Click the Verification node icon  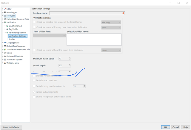pos(5,22)
